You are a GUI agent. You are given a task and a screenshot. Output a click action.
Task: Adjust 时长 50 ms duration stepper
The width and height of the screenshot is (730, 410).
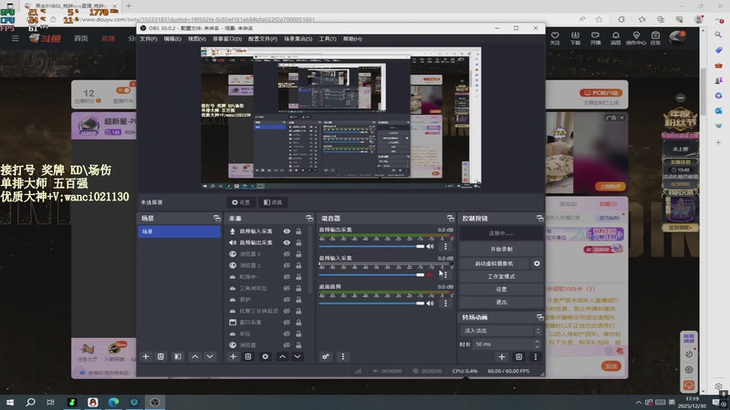coord(537,344)
